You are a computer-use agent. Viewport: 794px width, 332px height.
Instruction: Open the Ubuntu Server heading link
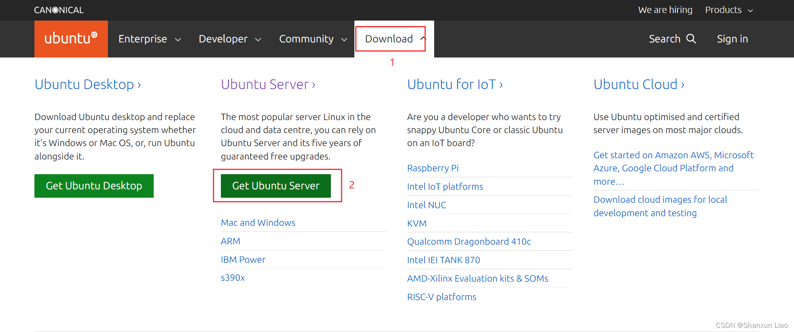pos(268,84)
